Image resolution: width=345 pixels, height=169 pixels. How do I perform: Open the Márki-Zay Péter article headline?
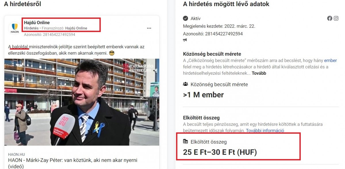point(72,163)
